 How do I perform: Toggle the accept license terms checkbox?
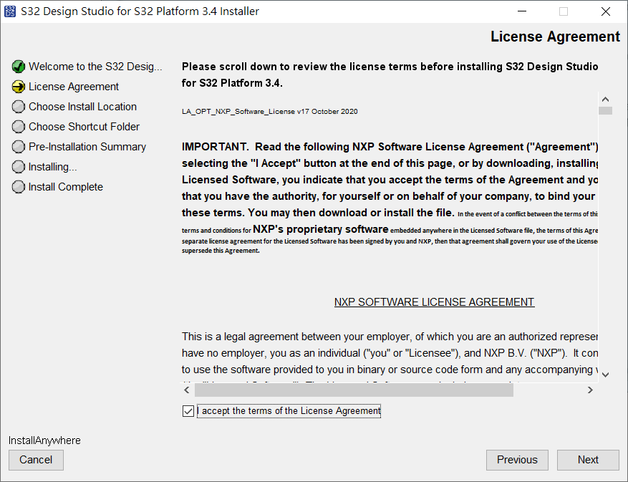click(x=188, y=411)
